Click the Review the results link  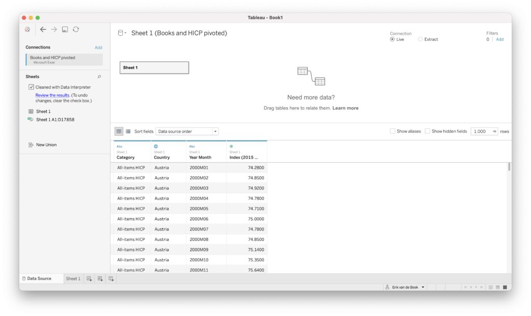pos(52,95)
